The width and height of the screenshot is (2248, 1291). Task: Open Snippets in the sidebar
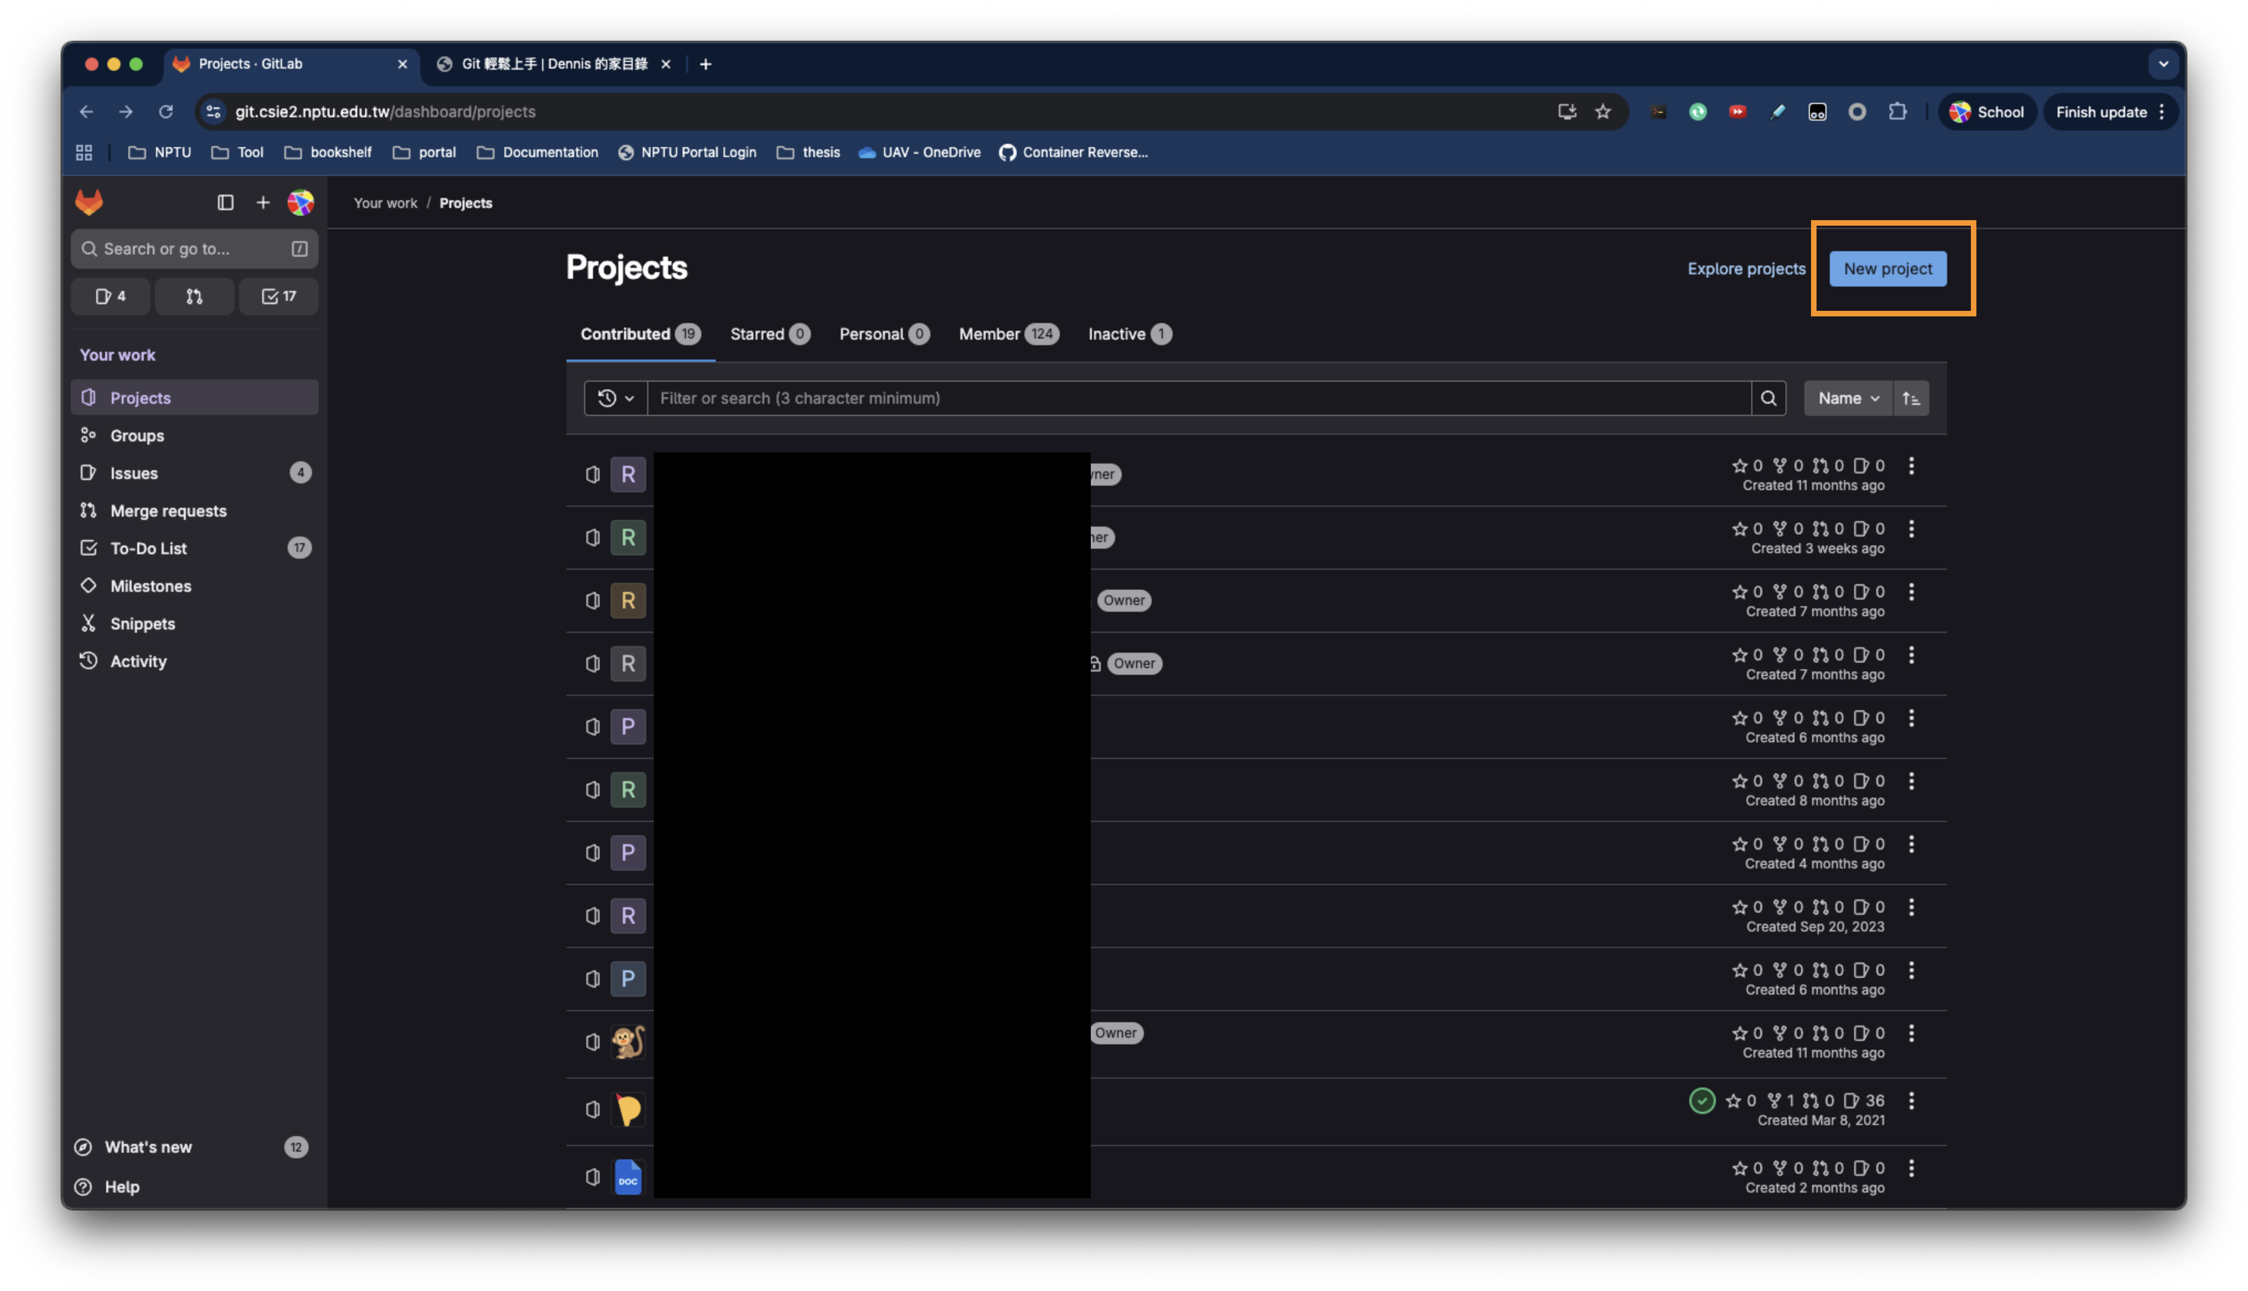pyautogui.click(x=142, y=623)
